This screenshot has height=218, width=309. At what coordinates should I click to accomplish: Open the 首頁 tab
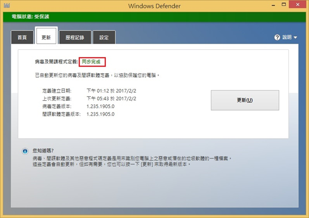22,37
